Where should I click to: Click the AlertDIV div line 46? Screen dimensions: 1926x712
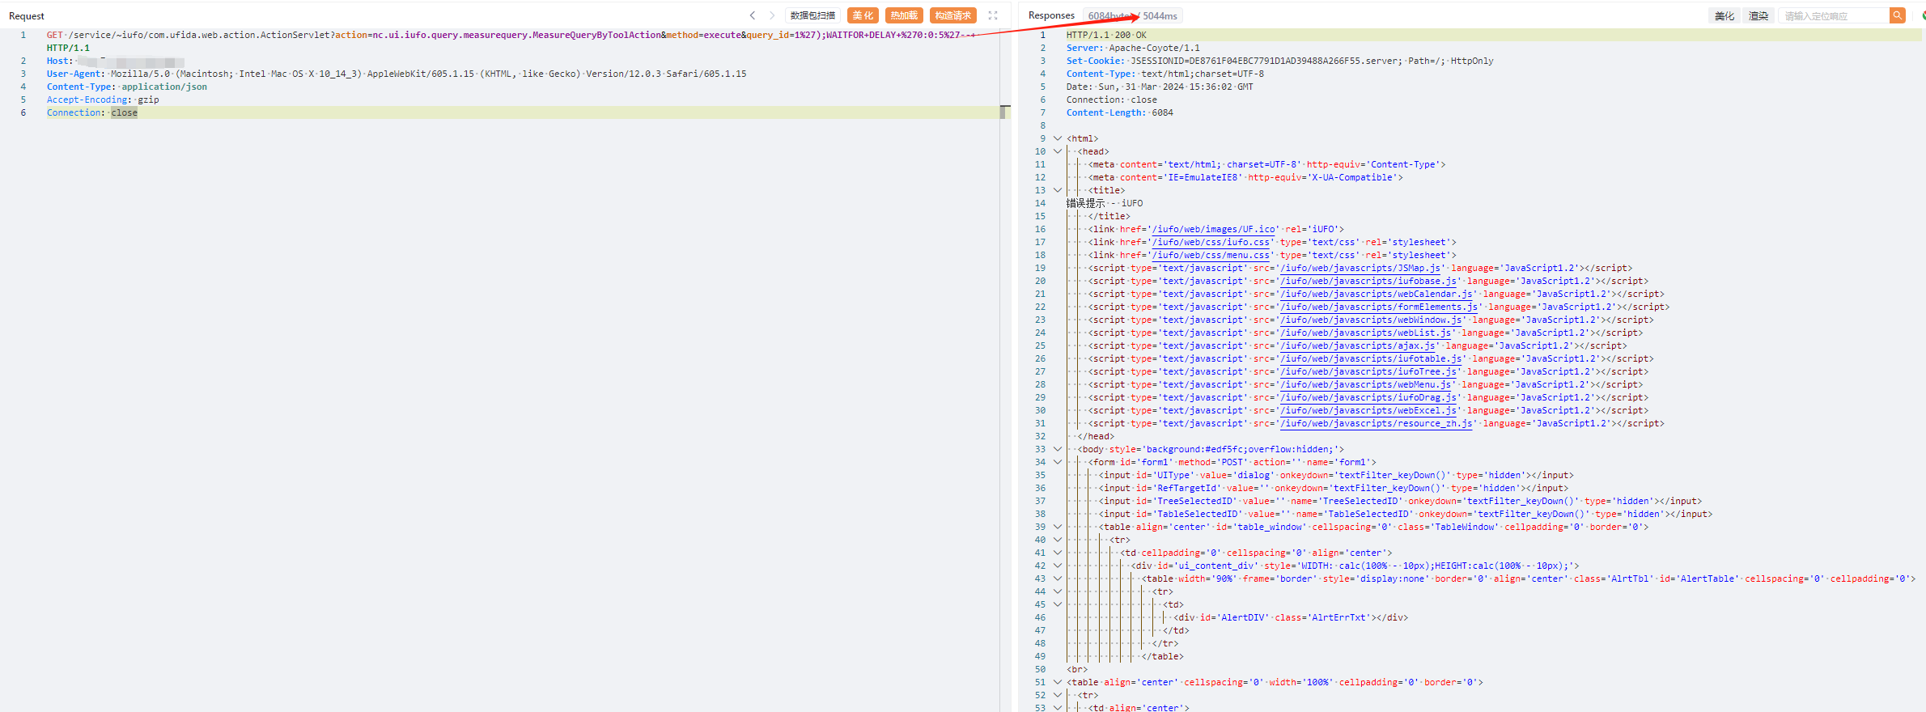coord(1291,617)
